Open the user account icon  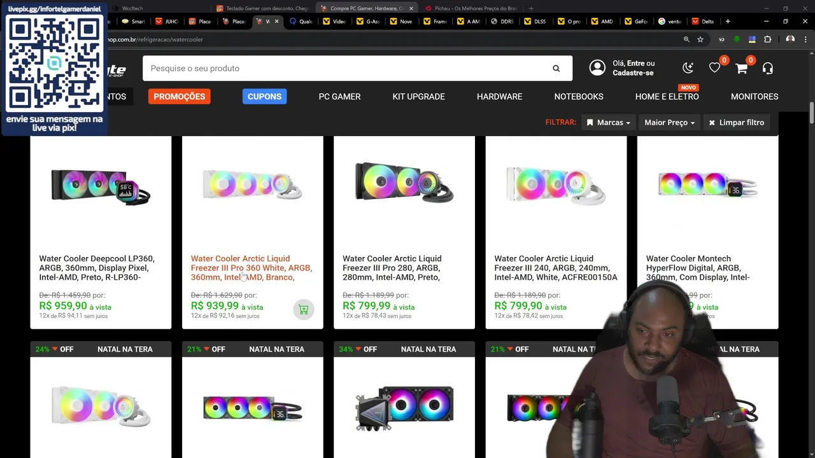597,68
